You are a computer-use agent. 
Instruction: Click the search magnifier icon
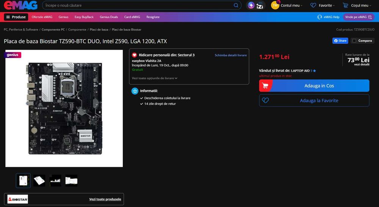point(236,5)
